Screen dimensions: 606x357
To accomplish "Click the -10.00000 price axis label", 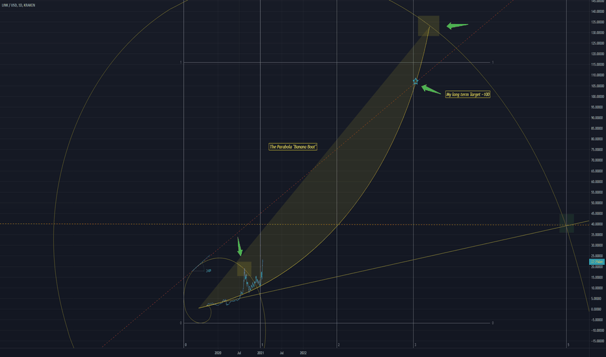I will pos(597,330).
